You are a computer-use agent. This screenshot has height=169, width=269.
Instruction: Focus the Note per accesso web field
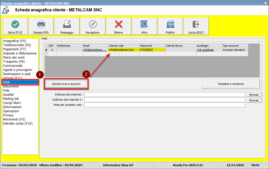coord(164,105)
